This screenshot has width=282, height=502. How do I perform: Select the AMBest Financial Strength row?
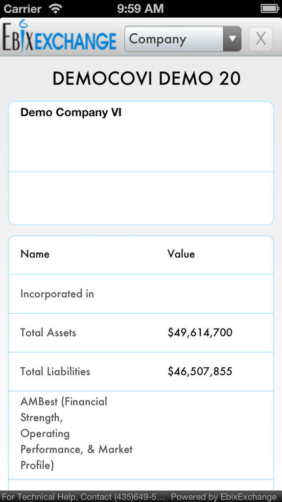pyautogui.click(x=141, y=435)
